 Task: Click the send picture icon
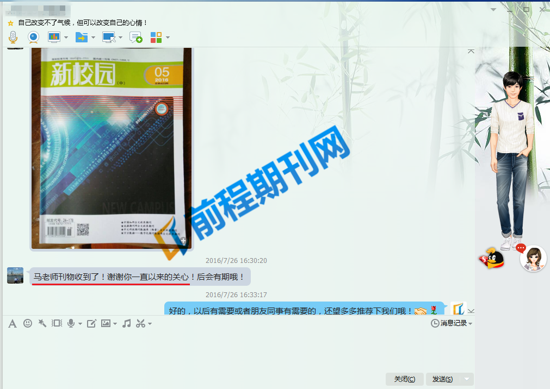106,323
